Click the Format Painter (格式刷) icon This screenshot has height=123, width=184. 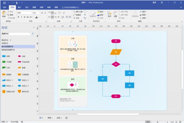coord(8,18)
